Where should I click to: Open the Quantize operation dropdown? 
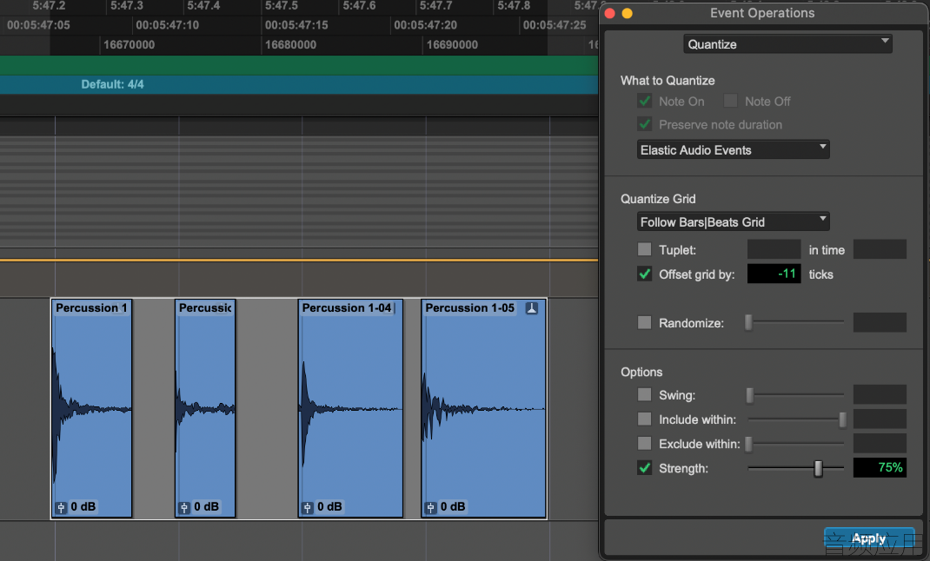787,44
